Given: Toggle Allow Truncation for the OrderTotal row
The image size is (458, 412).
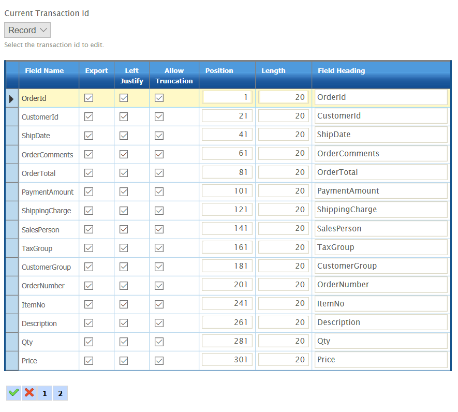Looking at the screenshot, I should 159,173.
